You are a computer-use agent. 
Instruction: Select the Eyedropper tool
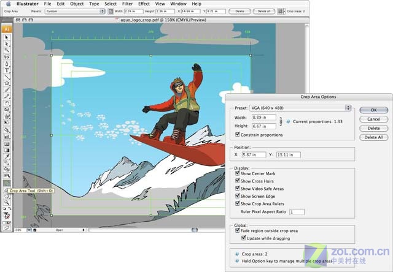[7, 157]
